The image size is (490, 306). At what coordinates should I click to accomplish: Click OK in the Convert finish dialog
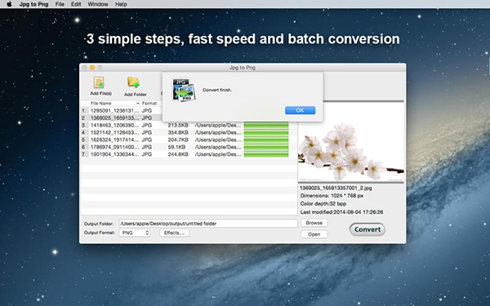point(300,110)
